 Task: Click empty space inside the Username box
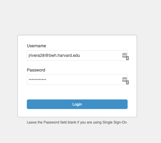coord(101,55)
